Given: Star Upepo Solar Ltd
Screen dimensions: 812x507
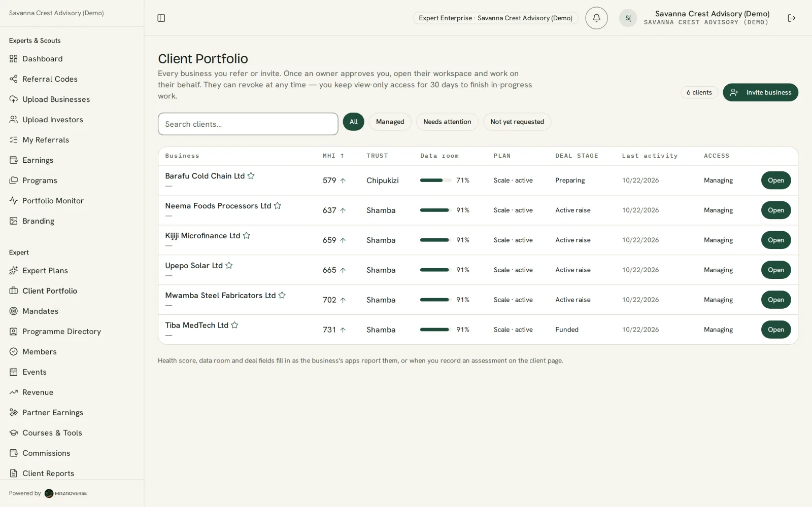Looking at the screenshot, I should pyautogui.click(x=229, y=266).
